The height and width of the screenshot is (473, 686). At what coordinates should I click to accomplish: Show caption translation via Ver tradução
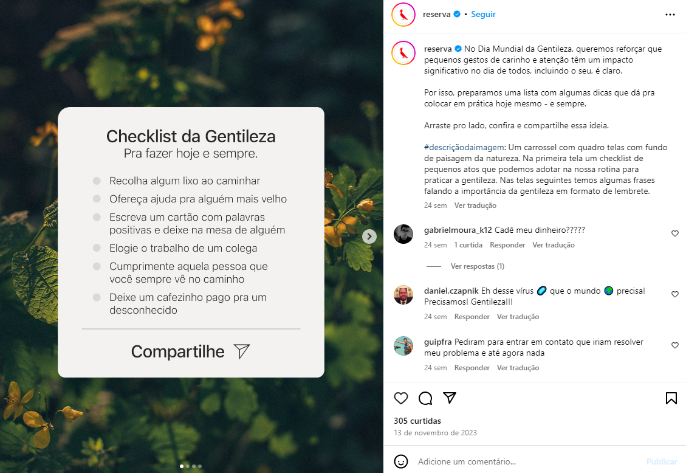475,205
